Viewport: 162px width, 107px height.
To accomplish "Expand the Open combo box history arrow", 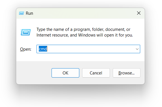I will point(137,49).
